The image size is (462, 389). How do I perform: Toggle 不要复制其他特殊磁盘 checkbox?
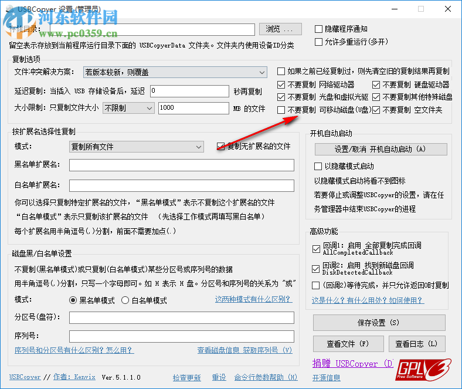tap(376, 97)
